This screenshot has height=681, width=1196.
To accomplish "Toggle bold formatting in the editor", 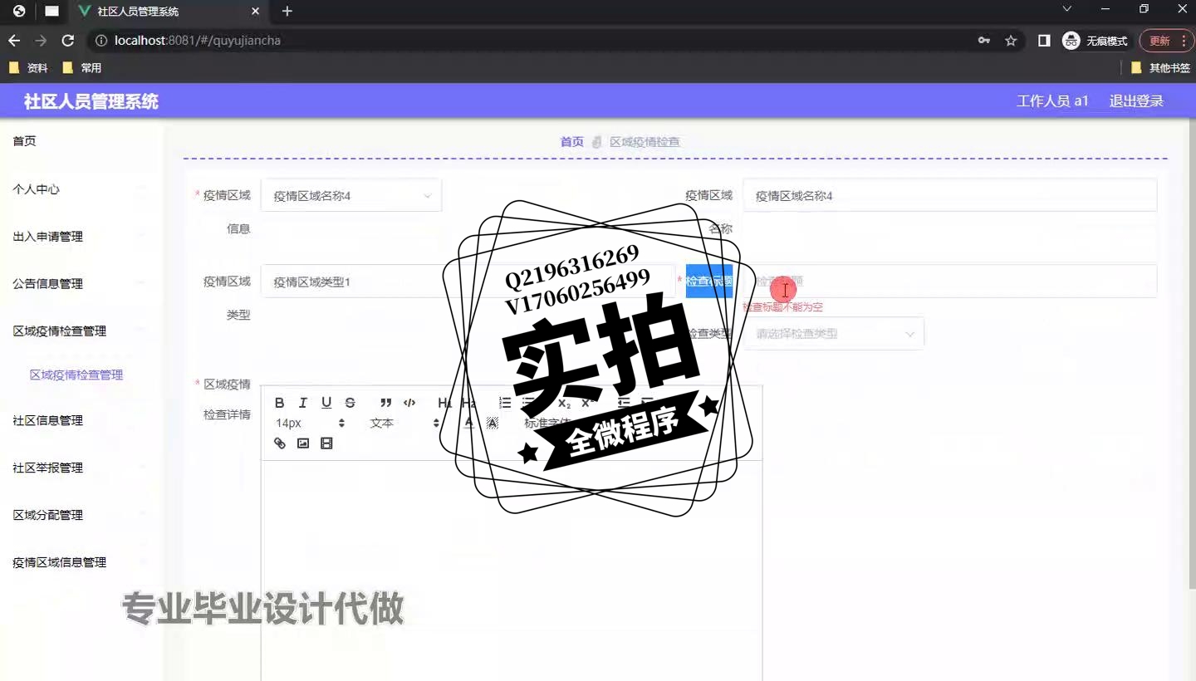I will pos(280,403).
